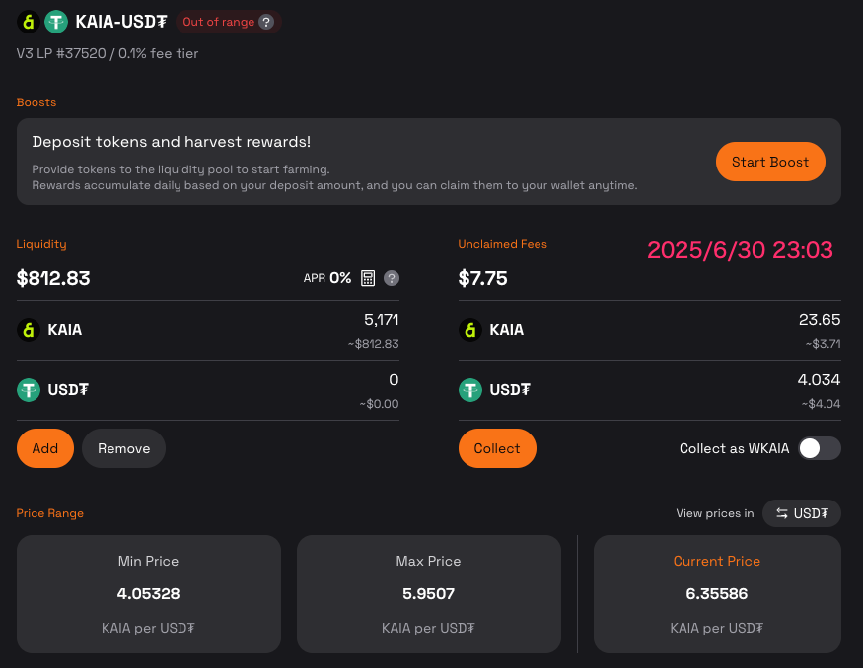
Task: Click the Out of range help icon
Action: tap(266, 22)
